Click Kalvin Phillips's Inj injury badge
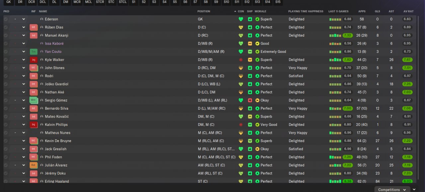 33,125
